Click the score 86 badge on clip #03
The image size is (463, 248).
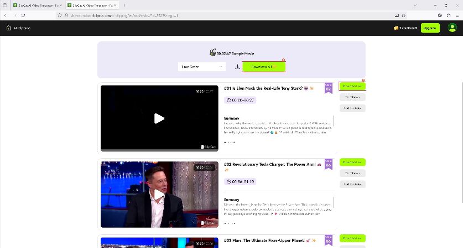329,240
